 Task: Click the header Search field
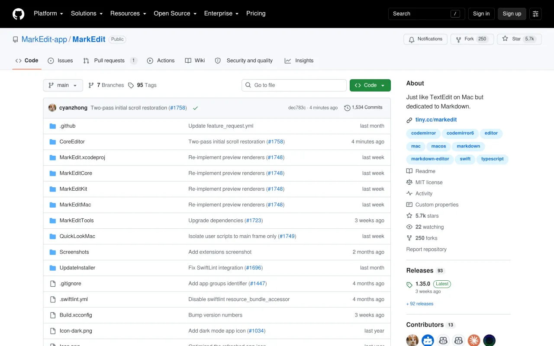[426, 14]
